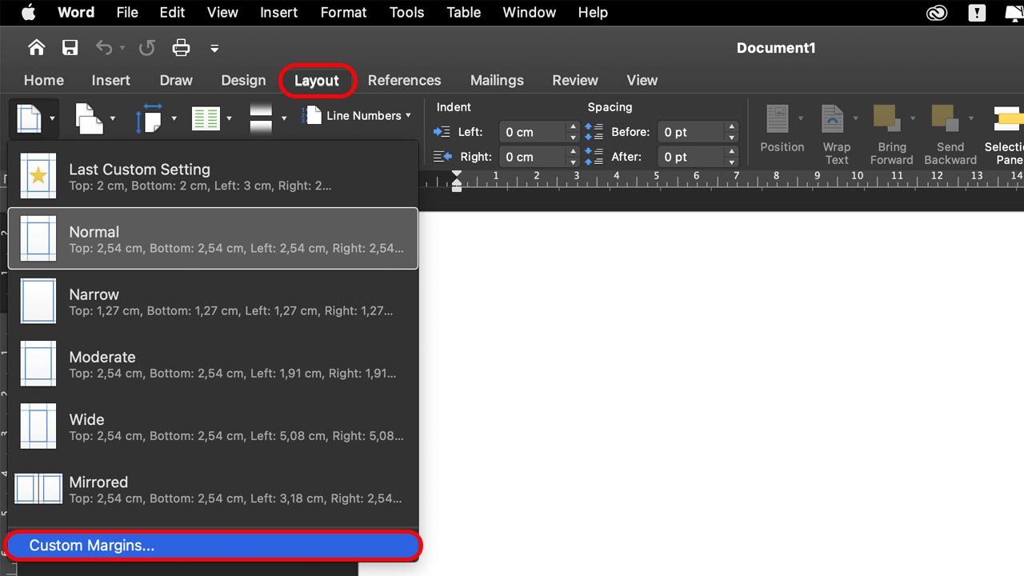Click Spacing Before stepper arrows

coord(732,132)
